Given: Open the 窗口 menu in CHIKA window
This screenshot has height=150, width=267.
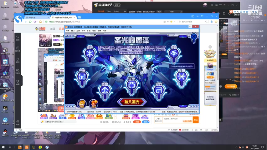Looking at the screenshot, I should click(73, 31).
